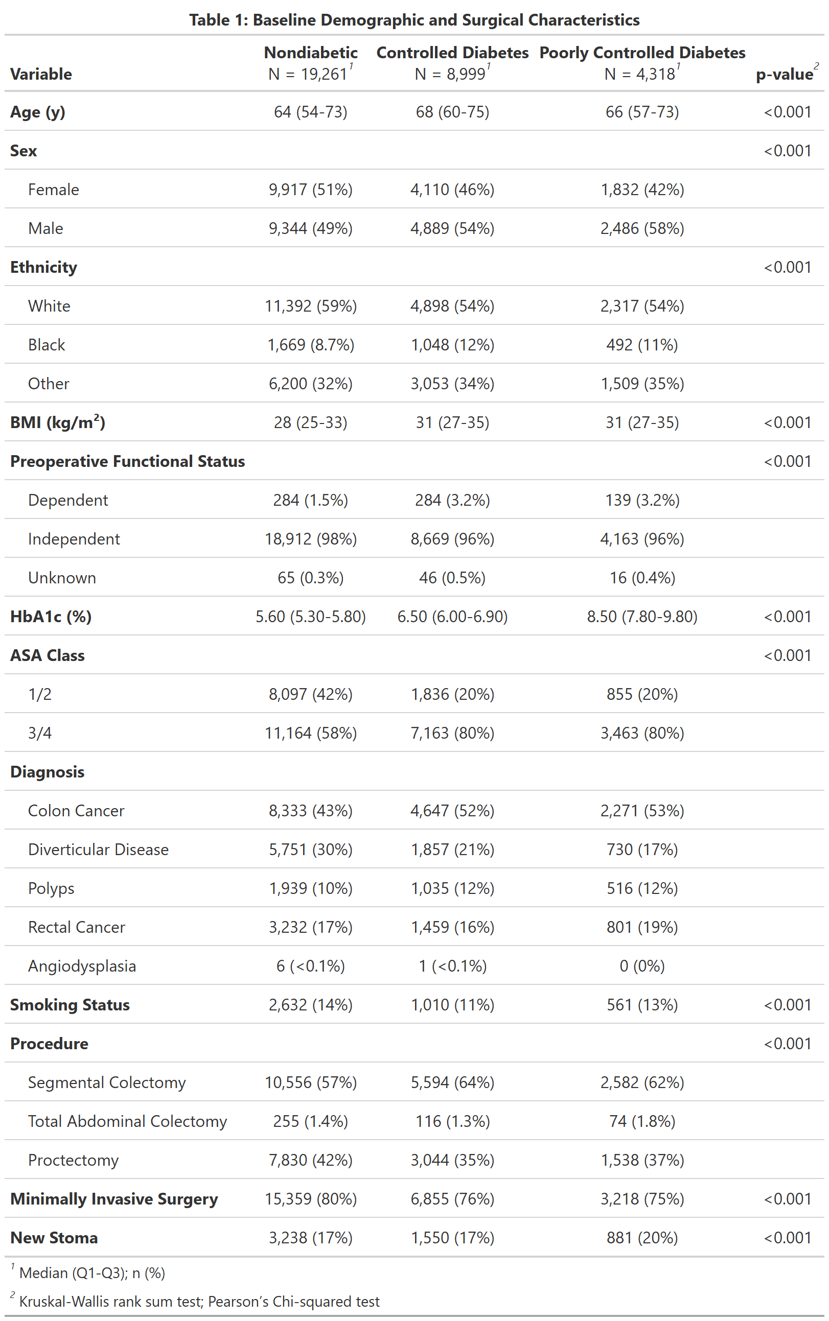The height and width of the screenshot is (1321, 829).
Task: Click the Angiodysplasia row label
Action: [82, 966]
